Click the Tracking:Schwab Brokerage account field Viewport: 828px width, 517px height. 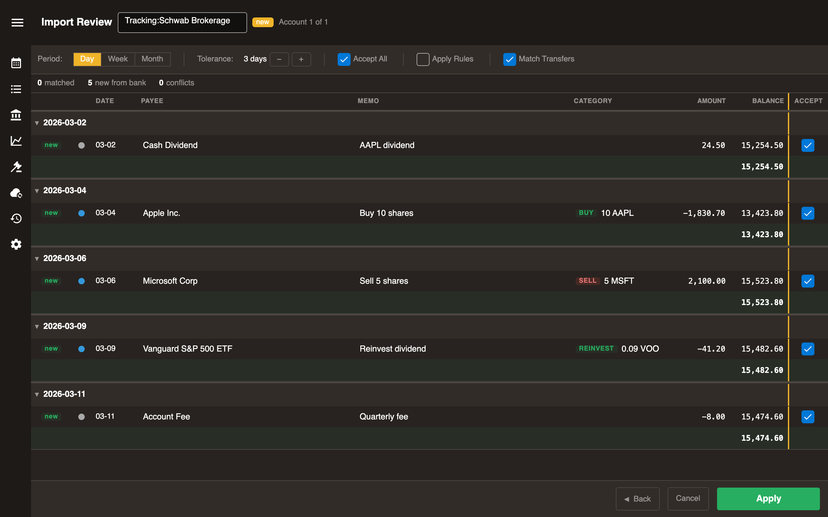(x=182, y=23)
